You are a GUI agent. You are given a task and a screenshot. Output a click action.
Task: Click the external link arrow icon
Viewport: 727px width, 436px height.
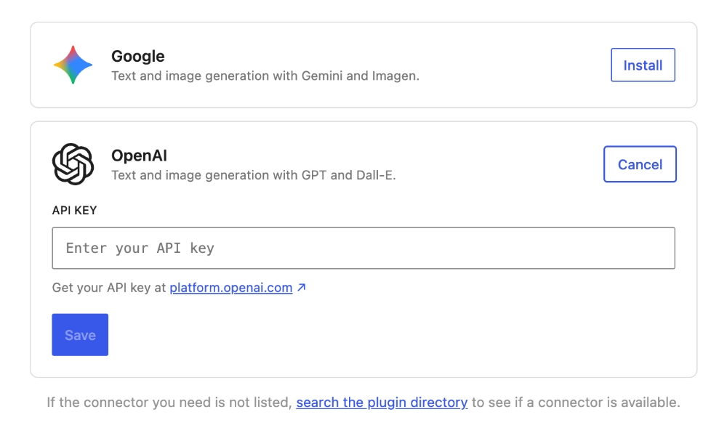tap(302, 288)
